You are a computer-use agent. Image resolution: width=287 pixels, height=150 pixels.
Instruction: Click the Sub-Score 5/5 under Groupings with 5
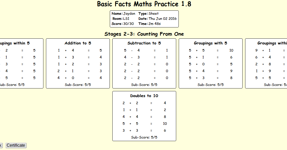click(x=210, y=85)
